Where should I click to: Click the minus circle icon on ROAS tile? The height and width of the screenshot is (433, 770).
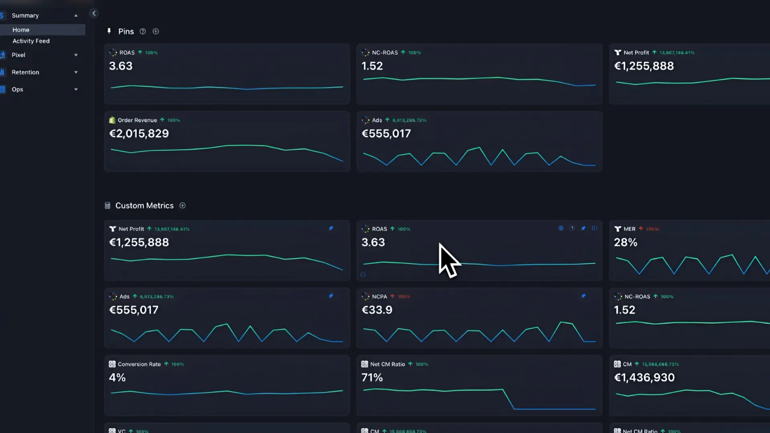(363, 275)
